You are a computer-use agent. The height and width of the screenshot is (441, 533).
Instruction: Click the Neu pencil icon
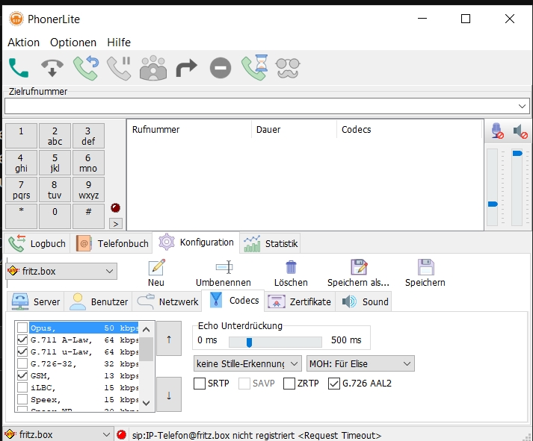(156, 267)
